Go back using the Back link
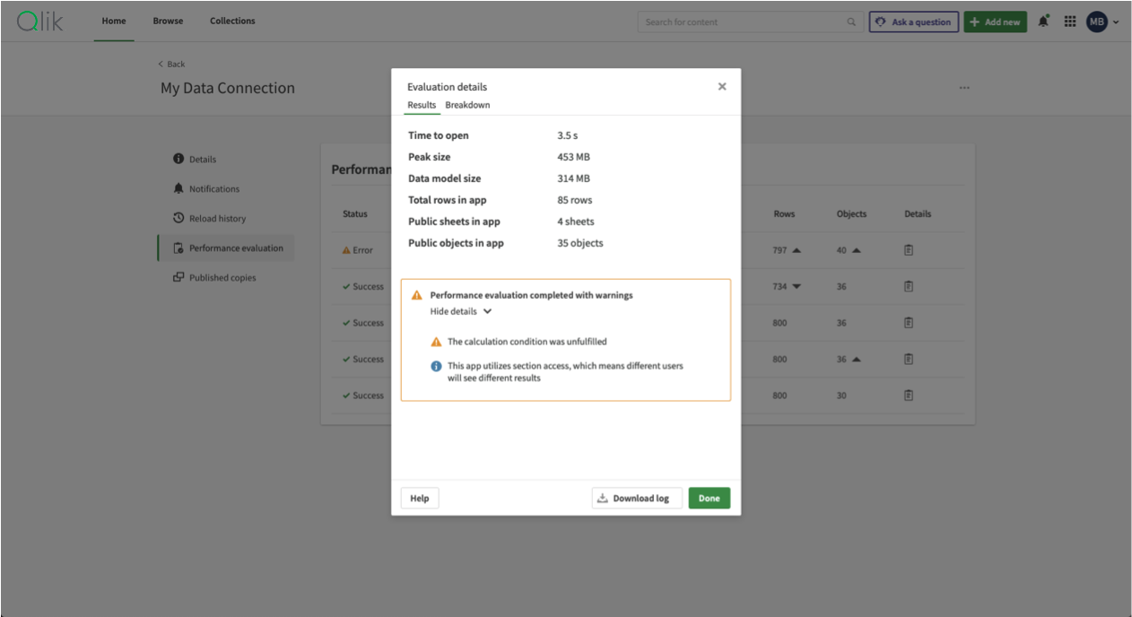The width and height of the screenshot is (1132, 617). (x=171, y=64)
